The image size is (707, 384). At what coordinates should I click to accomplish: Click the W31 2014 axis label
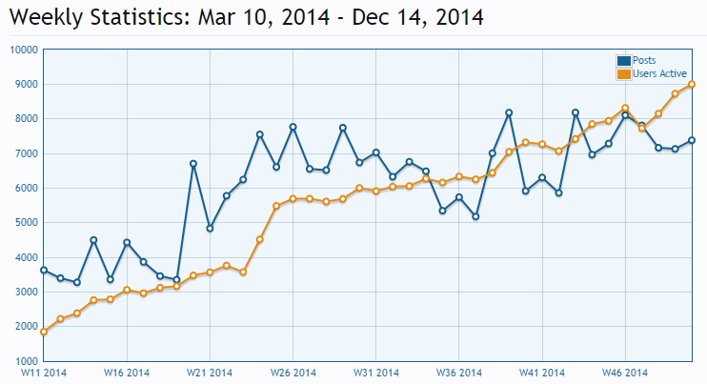click(x=376, y=374)
